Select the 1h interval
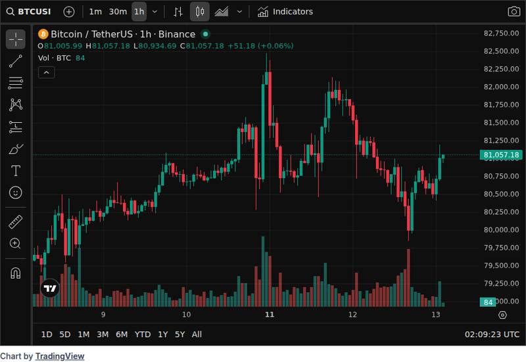The width and height of the screenshot is (526, 362). 139,12
